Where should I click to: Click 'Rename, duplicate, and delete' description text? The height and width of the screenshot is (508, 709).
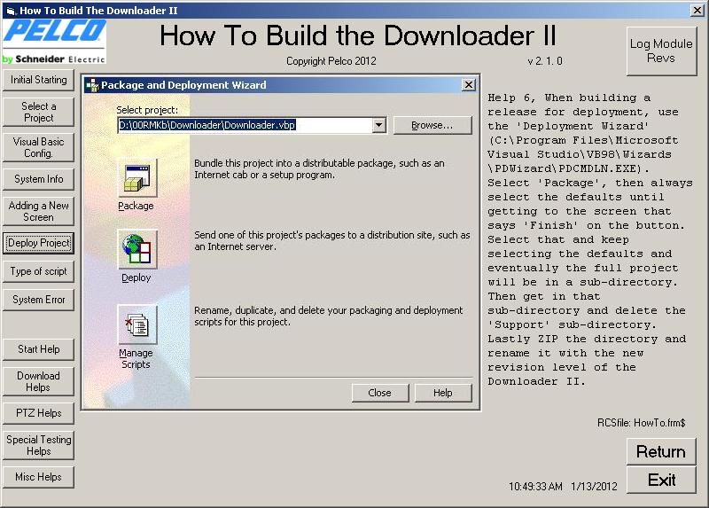[x=328, y=317]
